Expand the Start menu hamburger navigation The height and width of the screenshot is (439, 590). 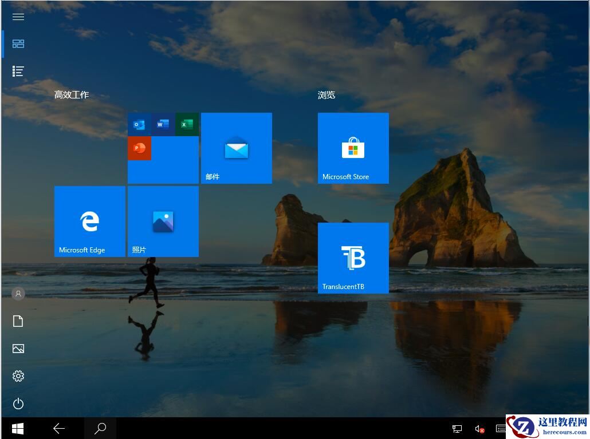18,17
